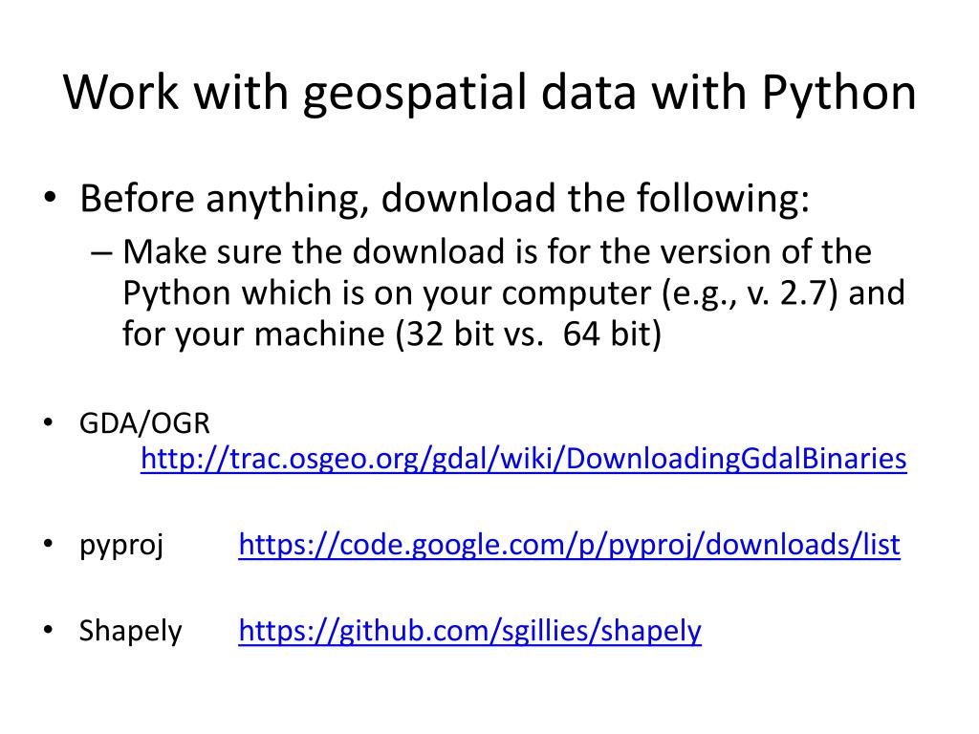The width and height of the screenshot is (979, 734).
Task: Click the "(32 bit vs. 64 bit)" text
Action: (528, 334)
